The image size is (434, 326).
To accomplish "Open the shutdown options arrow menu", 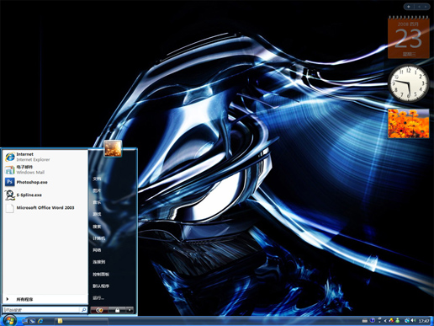I will 130,310.
